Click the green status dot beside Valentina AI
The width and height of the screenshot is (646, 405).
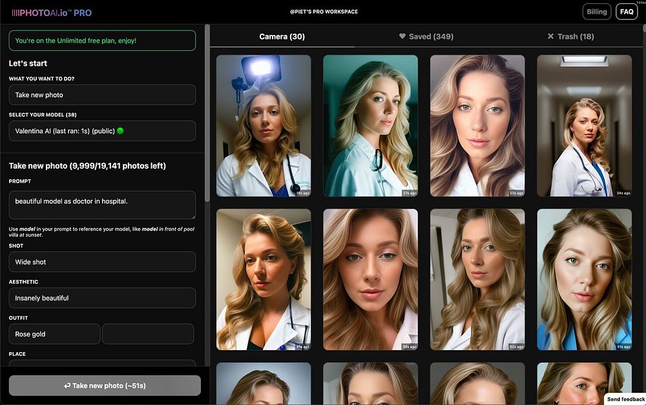120,131
